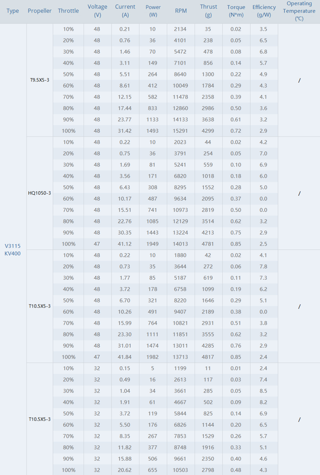Select the Voltage (V) column header
The image size is (320, 475).
97,11
